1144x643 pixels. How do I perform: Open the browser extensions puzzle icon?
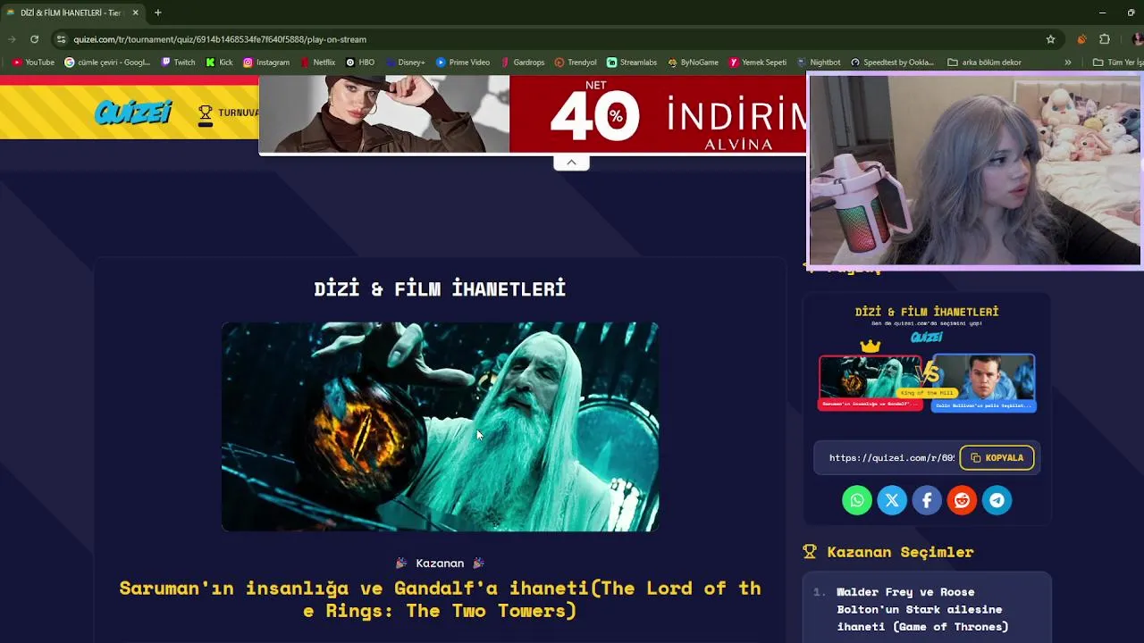1105,39
